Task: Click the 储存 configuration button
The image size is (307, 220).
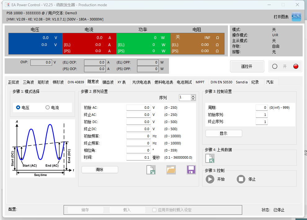Action: coord(85,210)
